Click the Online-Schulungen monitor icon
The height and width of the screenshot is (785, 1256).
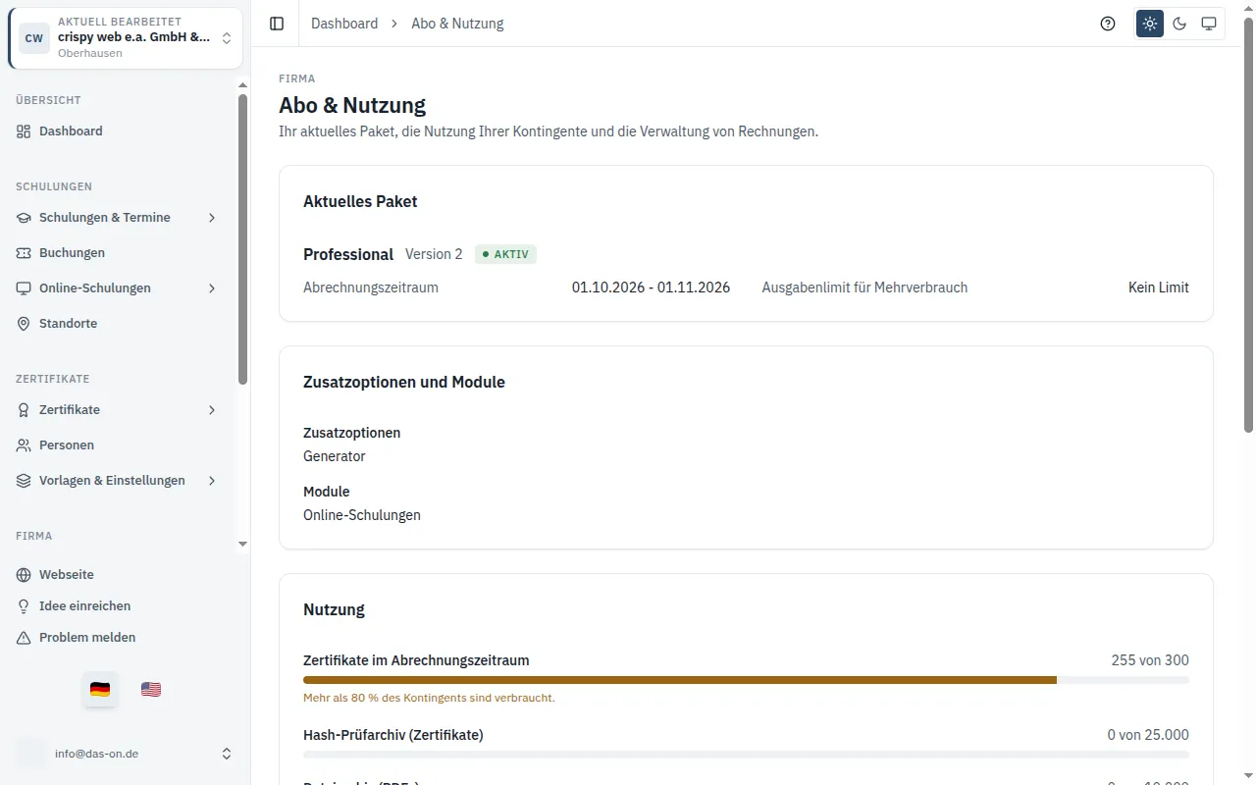coord(24,288)
